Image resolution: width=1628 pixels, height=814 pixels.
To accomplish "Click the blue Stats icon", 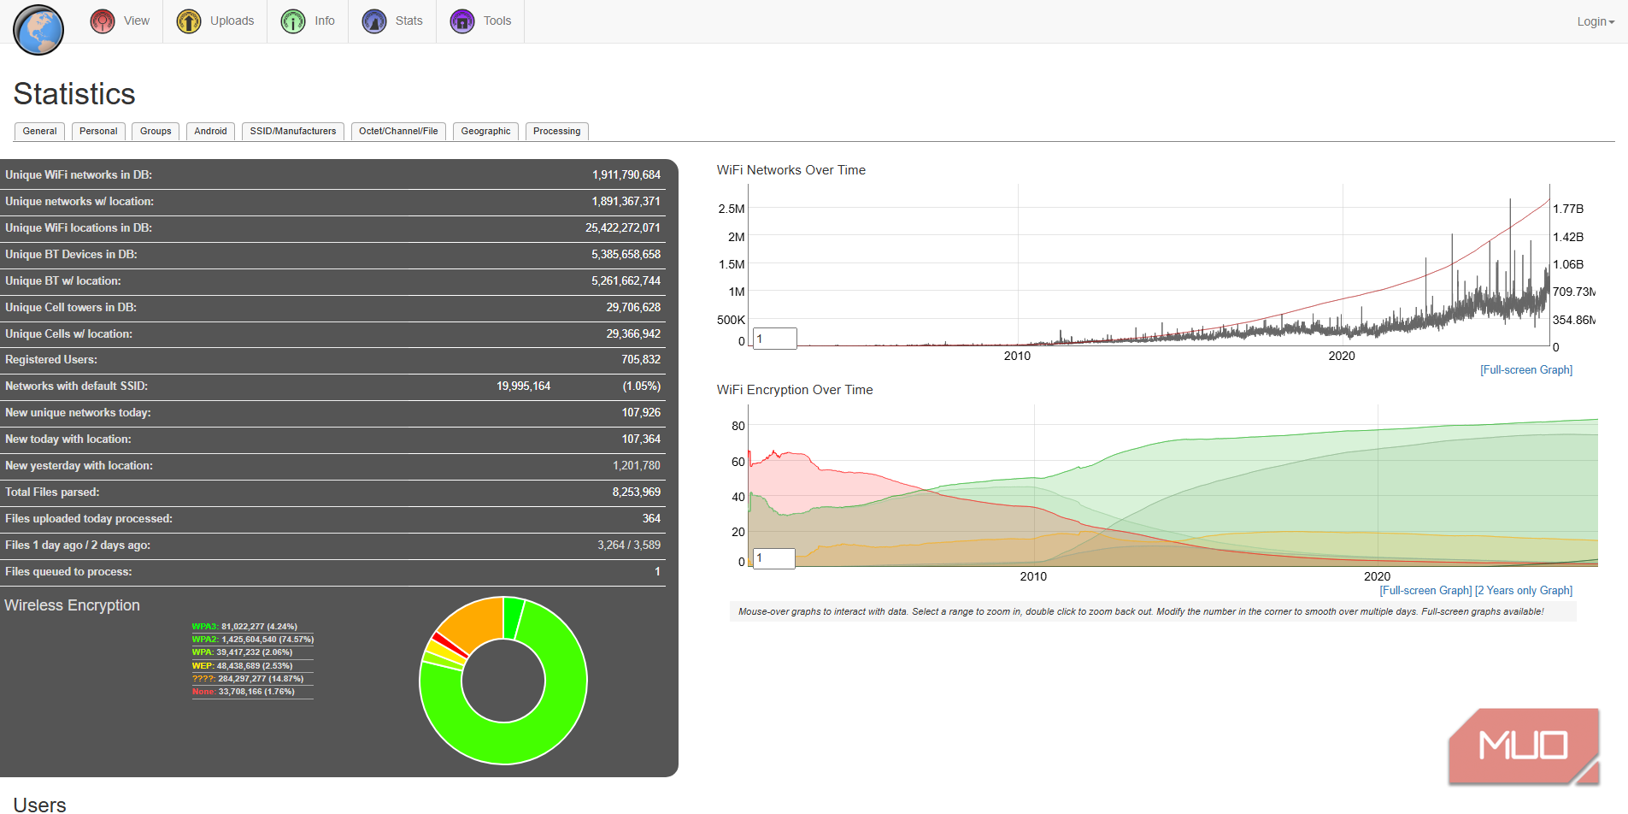I will [374, 21].
